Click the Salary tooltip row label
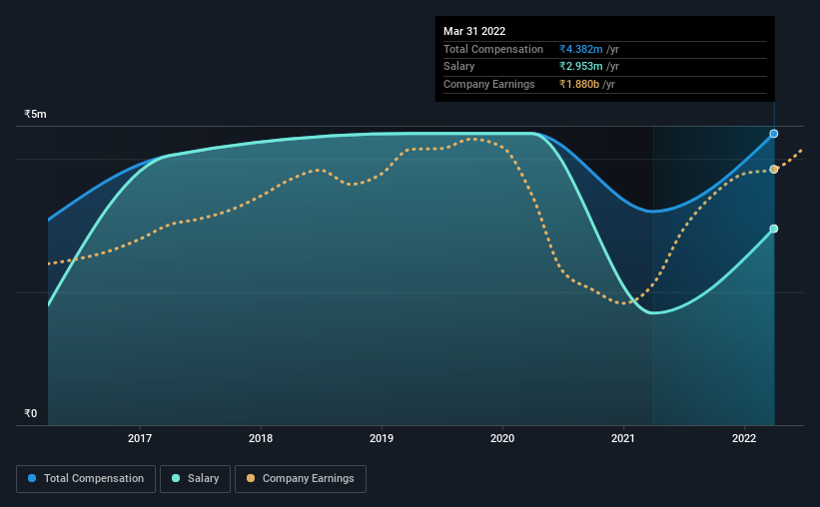The image size is (820, 507). click(x=458, y=67)
